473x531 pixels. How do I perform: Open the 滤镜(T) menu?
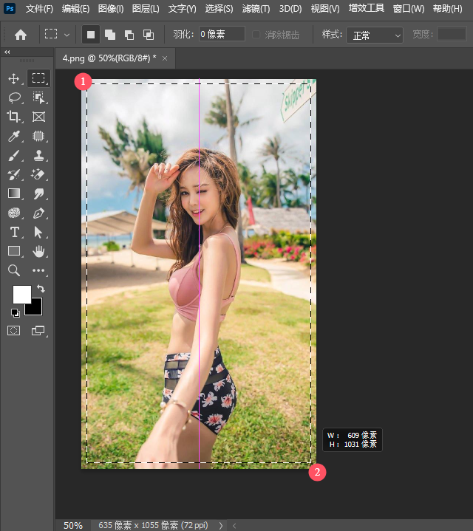click(x=256, y=8)
